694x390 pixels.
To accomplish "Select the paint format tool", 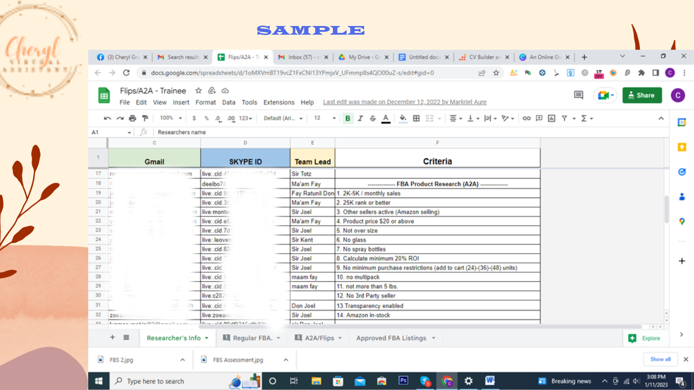I will pyautogui.click(x=145, y=118).
